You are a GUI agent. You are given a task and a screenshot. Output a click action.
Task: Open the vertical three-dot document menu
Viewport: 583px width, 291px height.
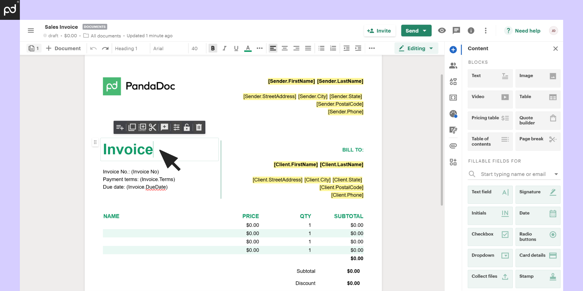click(486, 30)
